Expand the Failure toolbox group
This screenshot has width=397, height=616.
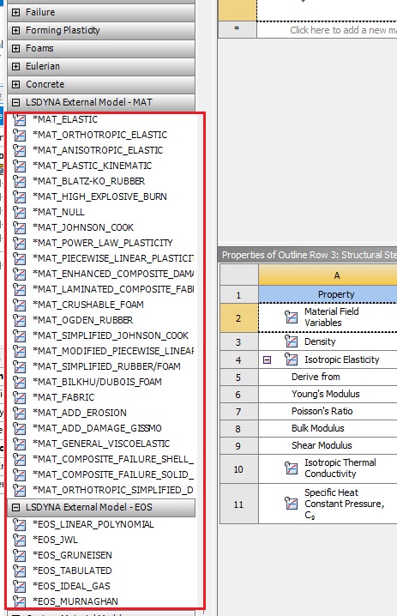pyautogui.click(x=15, y=13)
